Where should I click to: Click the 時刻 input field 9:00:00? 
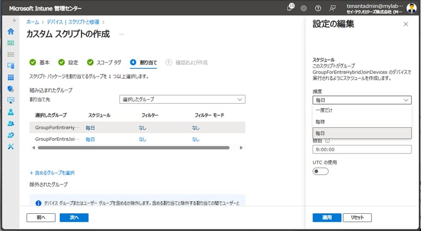(x=362, y=150)
